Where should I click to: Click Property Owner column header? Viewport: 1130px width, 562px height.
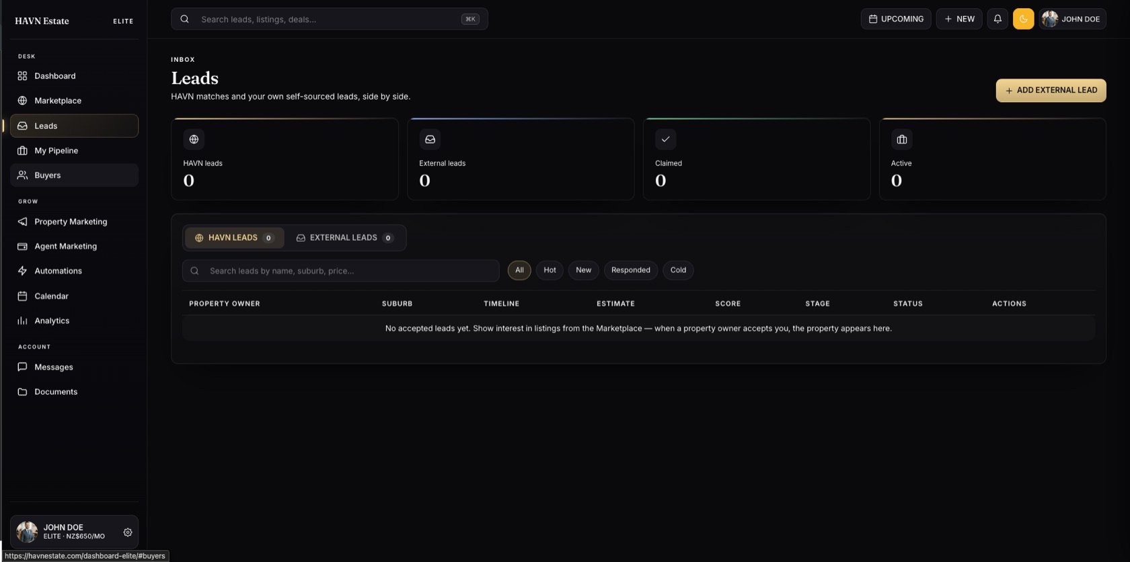point(225,304)
